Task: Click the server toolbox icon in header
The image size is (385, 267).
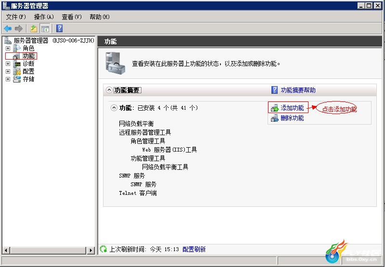Action: [115, 63]
